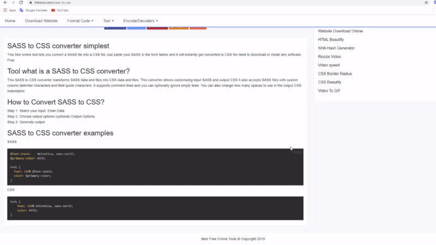Go to the Home menu item

(x=10, y=21)
